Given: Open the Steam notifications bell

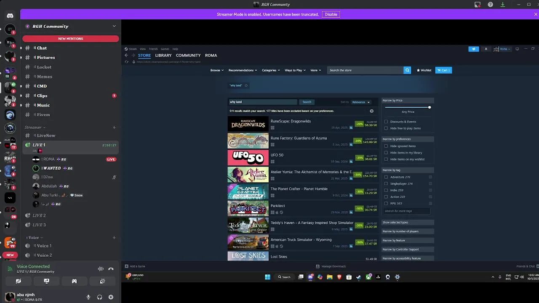Looking at the screenshot, I should click(486, 49).
